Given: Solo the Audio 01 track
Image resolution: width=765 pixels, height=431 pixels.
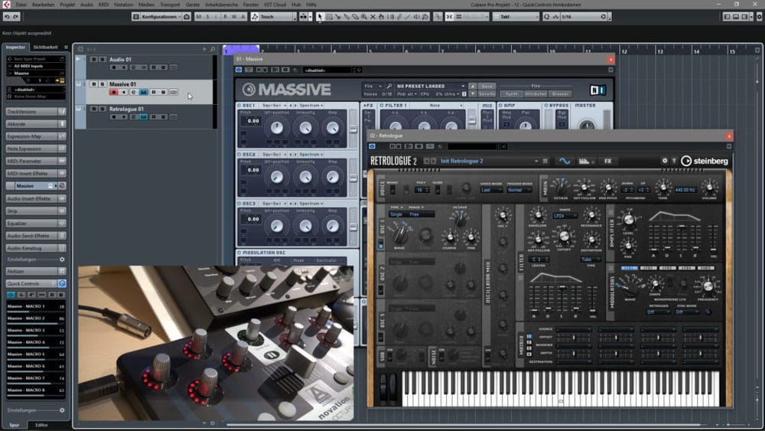Looking at the screenshot, I should (x=103, y=60).
